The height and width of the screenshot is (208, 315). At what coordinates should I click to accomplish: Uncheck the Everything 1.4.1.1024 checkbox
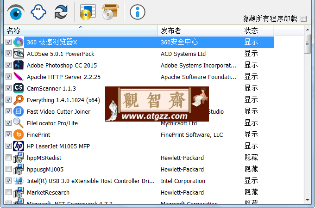pos(8,100)
